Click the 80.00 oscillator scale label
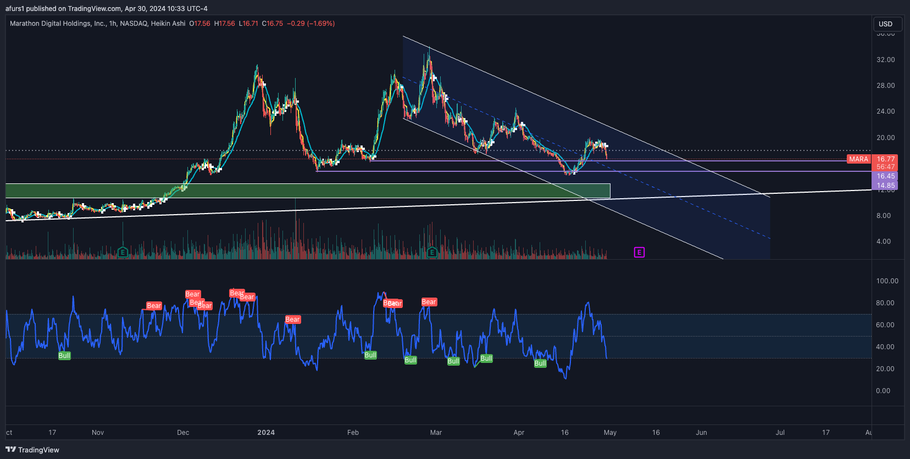Viewport: 910px width, 459px height. coord(885,303)
